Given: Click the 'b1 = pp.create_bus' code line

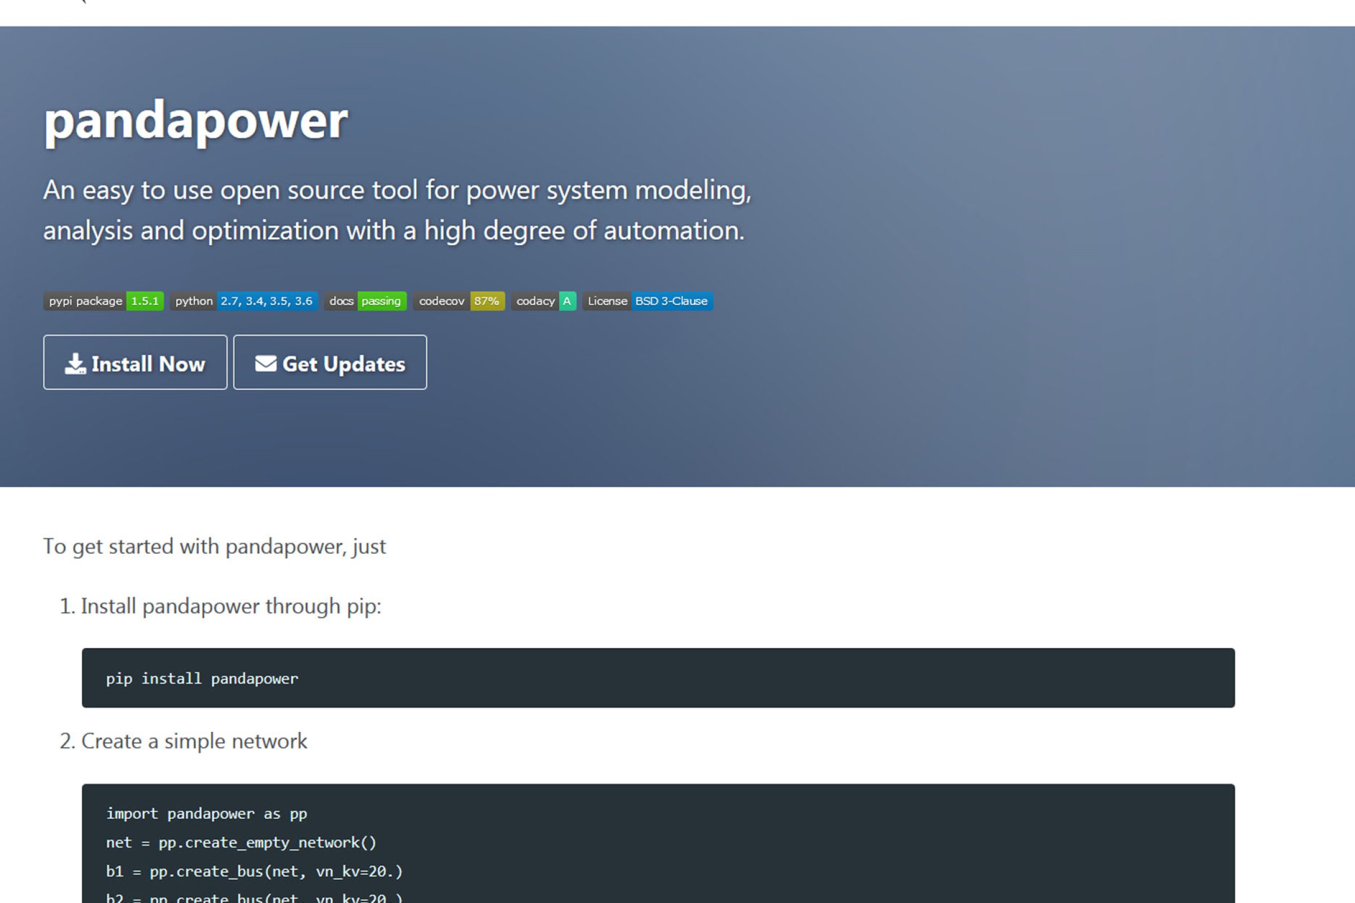Looking at the screenshot, I should point(254,871).
